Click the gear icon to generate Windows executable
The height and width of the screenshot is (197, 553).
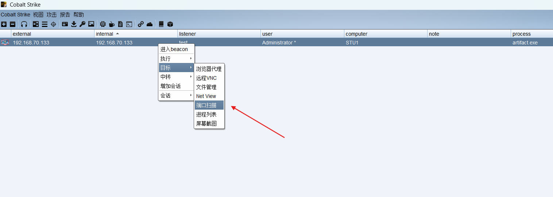pos(103,24)
